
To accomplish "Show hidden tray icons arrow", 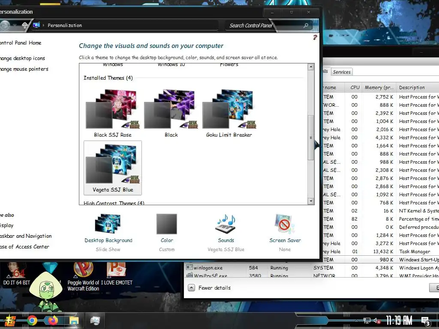I will click(356, 320).
